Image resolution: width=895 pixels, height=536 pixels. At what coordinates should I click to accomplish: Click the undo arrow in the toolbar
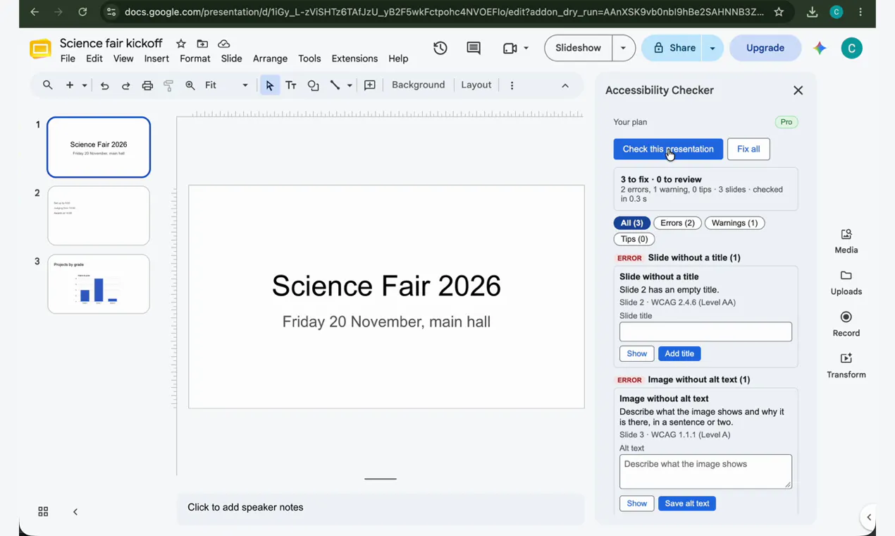(104, 85)
